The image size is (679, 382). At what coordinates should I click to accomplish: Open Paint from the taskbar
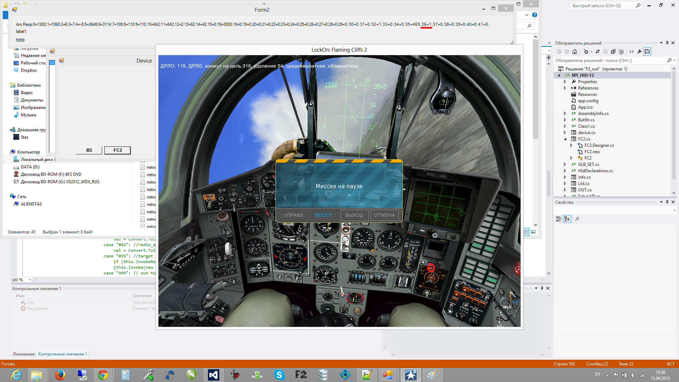(x=433, y=375)
